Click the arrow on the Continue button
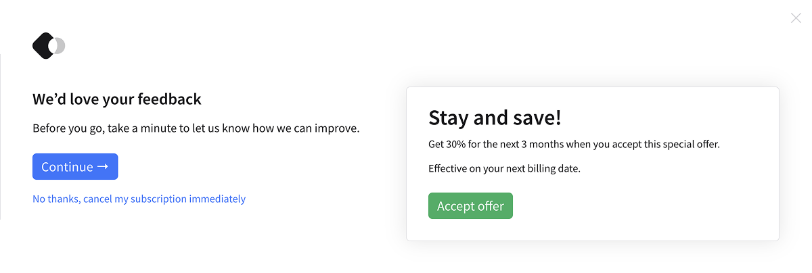 pyautogui.click(x=103, y=167)
